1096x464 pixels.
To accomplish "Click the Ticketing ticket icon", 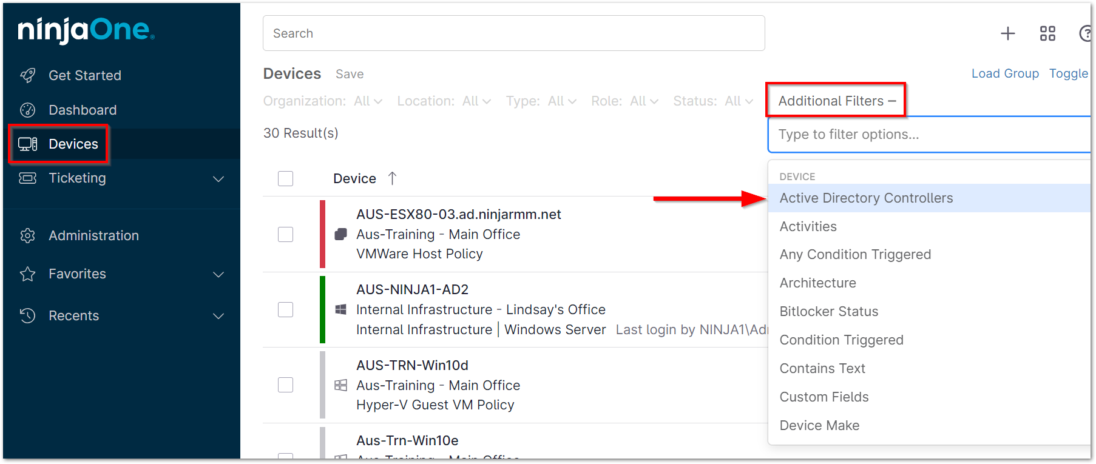I will click(28, 178).
